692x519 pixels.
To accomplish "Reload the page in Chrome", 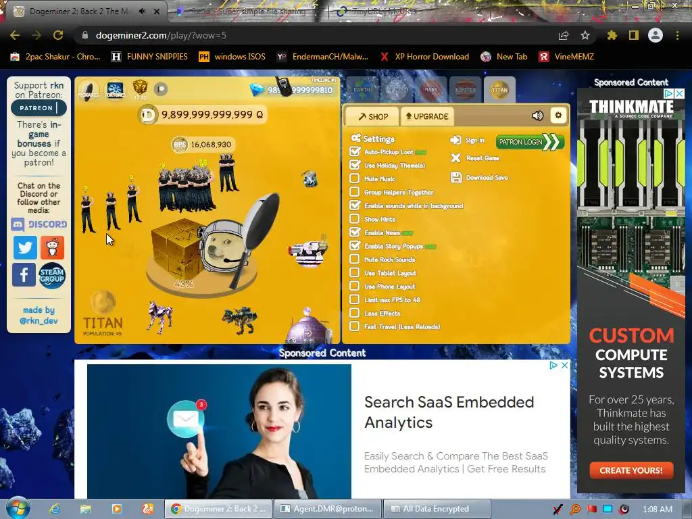I will (x=58, y=35).
